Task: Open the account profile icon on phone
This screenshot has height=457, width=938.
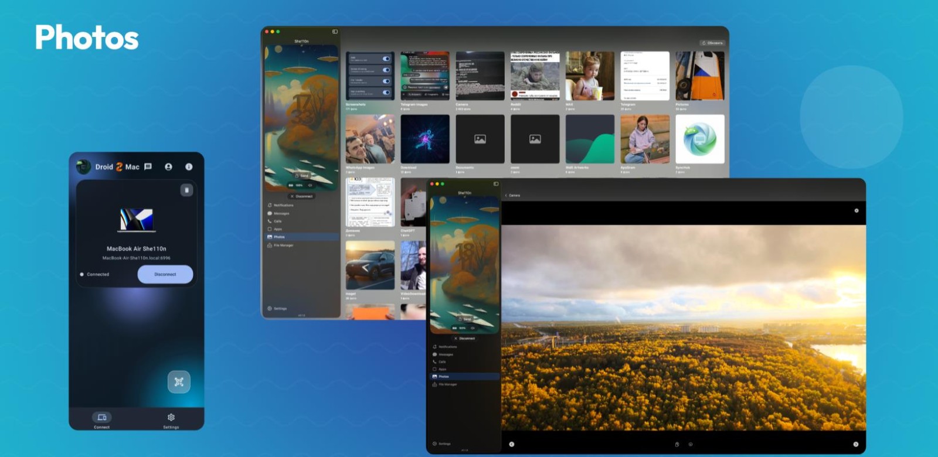Action: point(168,167)
